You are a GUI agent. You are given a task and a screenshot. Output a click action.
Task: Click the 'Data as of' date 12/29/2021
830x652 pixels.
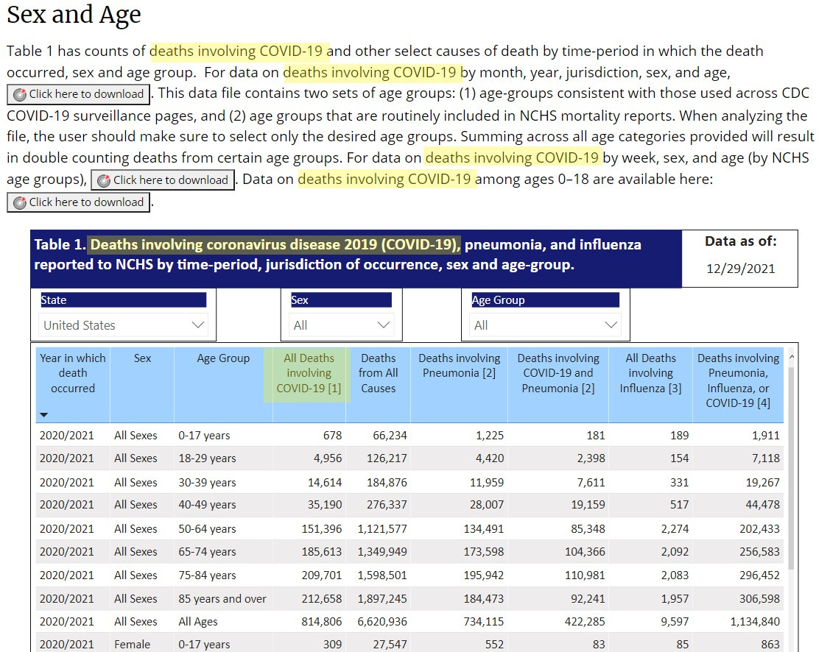(x=741, y=269)
